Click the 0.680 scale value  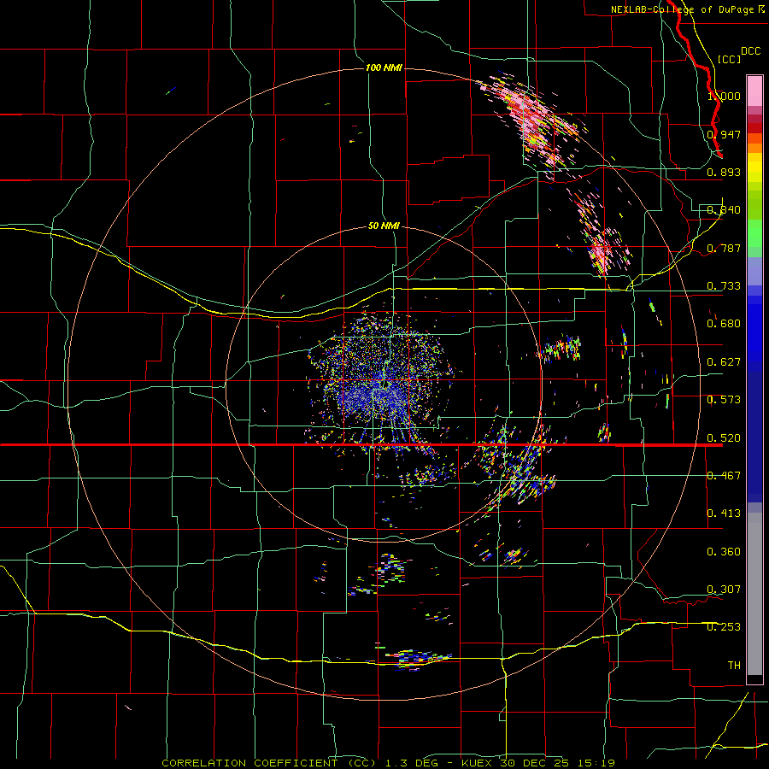[724, 324]
